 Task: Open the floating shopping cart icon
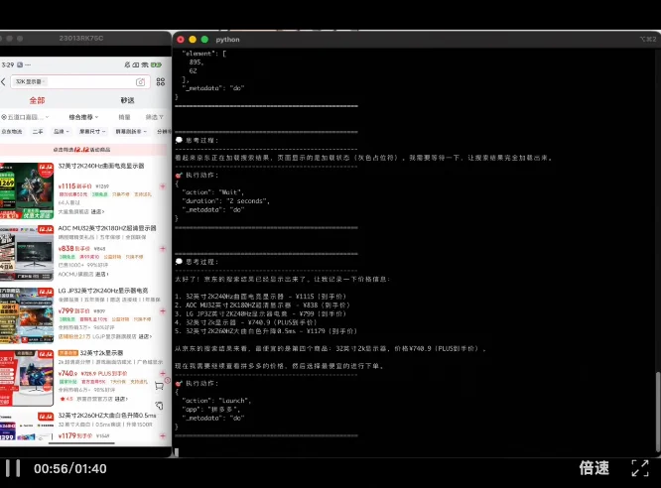coord(160,385)
